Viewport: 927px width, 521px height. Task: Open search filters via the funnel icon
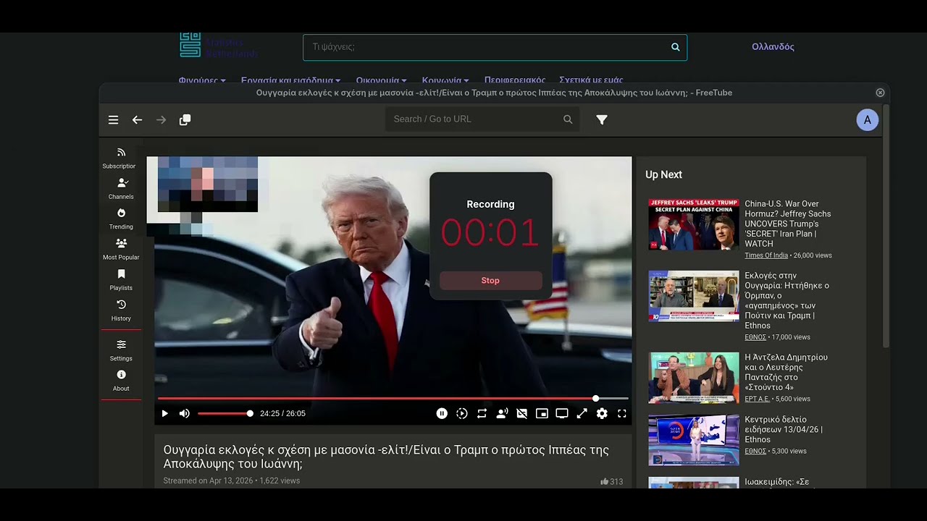point(602,120)
